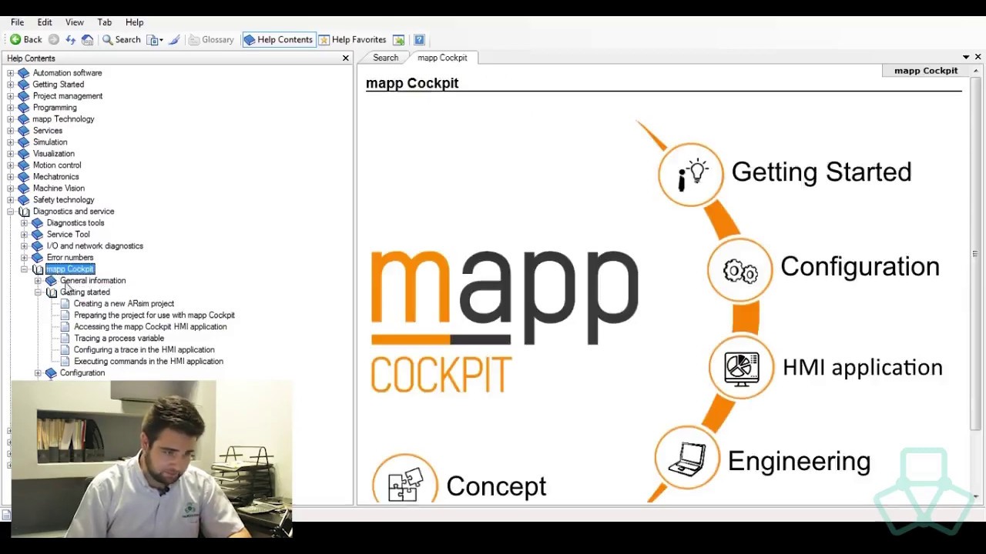
Task: Select the highlighted mapp Cockpit tree item
Action: 70,269
